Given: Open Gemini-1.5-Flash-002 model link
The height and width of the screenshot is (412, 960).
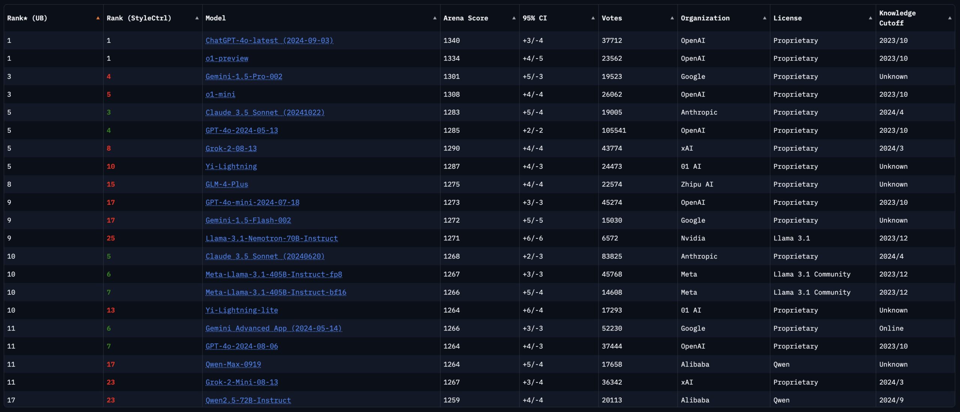Looking at the screenshot, I should (x=248, y=220).
